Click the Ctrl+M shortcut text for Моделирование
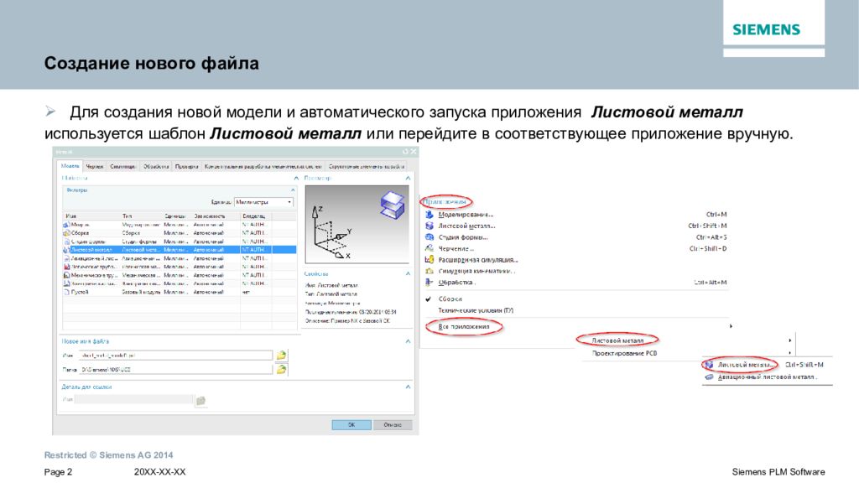859x483 pixels. pyautogui.click(x=716, y=215)
